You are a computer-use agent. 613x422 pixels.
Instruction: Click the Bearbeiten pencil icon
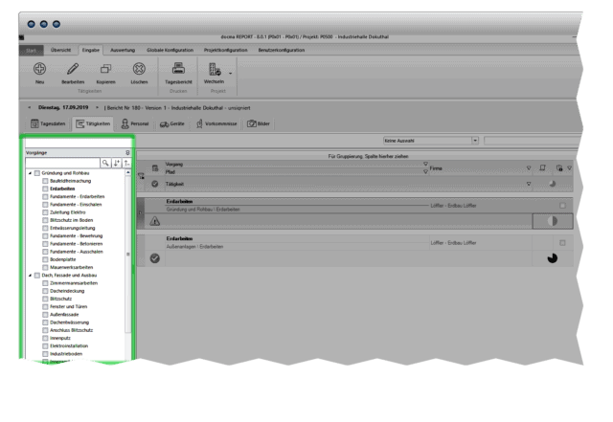point(73,69)
